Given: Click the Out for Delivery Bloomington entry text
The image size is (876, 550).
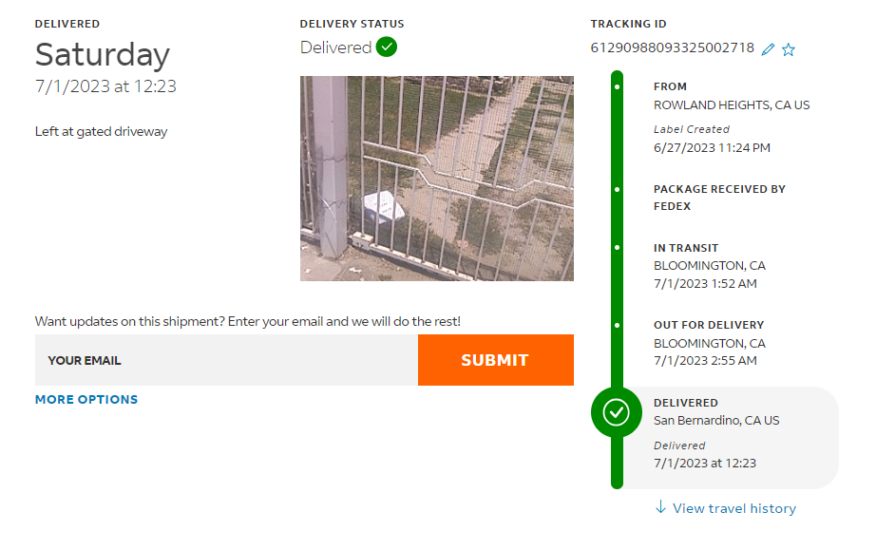Looking at the screenshot, I should [x=709, y=343].
